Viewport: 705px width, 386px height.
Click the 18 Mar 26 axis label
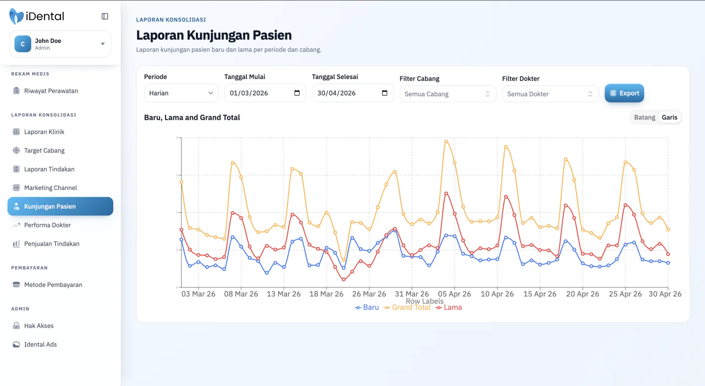point(326,294)
